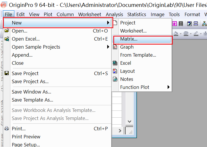The height and width of the screenshot is (147, 207).
Task: Click the blank page icon beside Project
Action: (x=115, y=23)
